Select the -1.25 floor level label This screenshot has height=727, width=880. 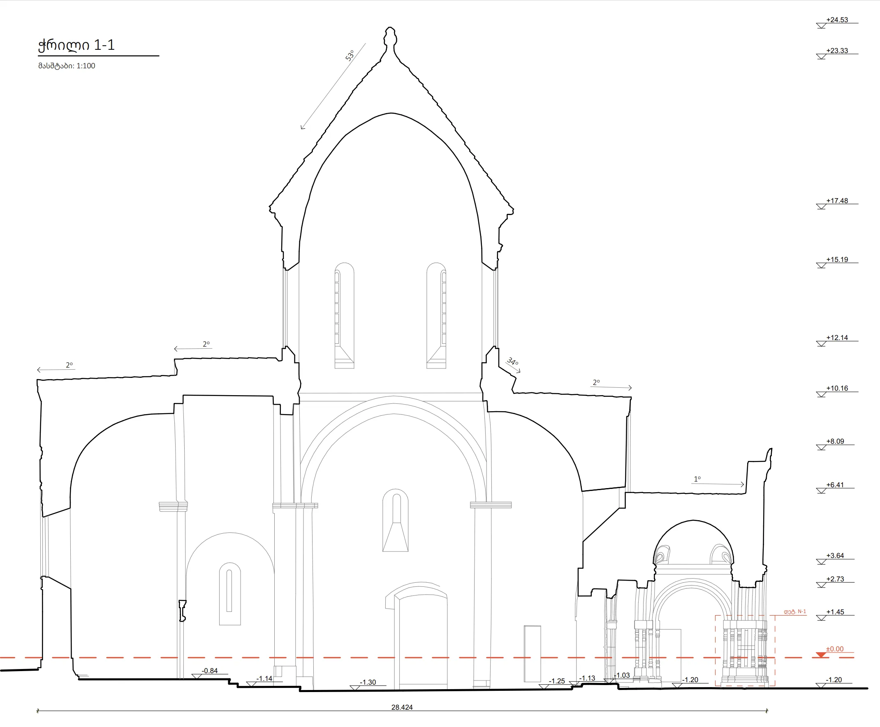point(557,681)
